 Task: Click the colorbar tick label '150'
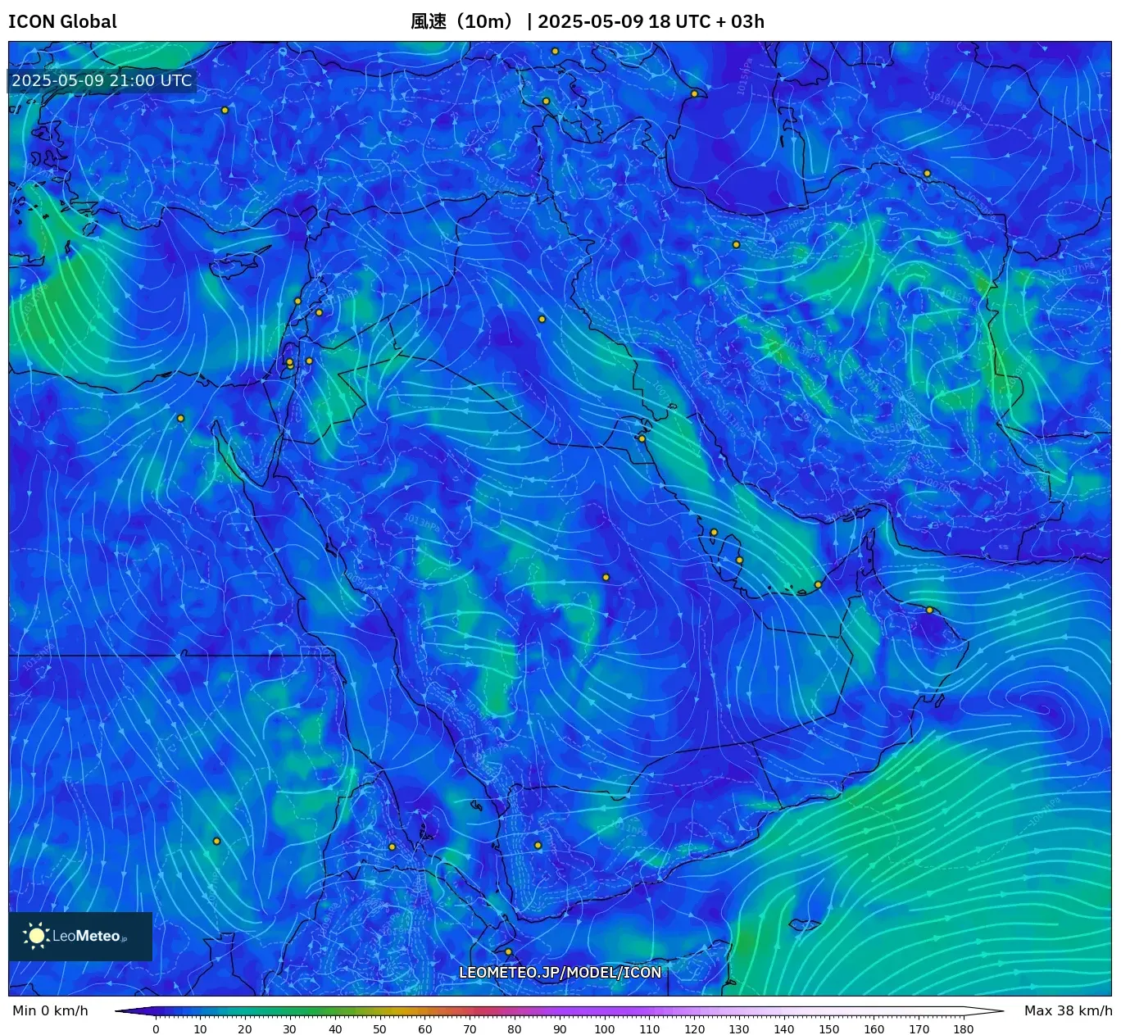click(x=829, y=1029)
